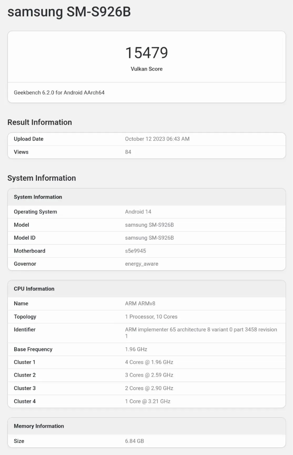Select the Result Information heading
The height and width of the screenshot is (455, 293).
[40, 122]
